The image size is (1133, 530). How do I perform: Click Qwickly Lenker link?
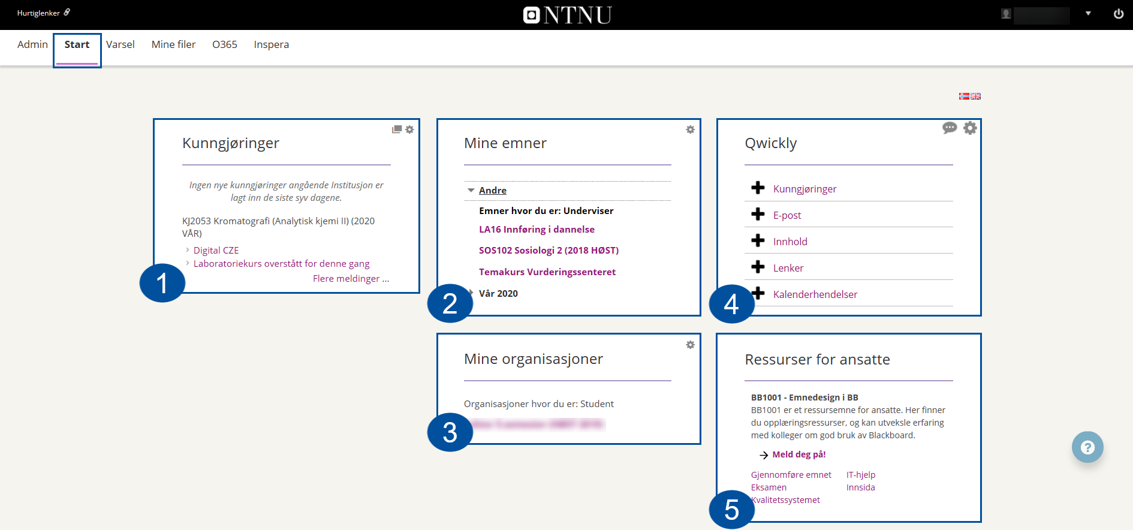pyautogui.click(x=788, y=268)
